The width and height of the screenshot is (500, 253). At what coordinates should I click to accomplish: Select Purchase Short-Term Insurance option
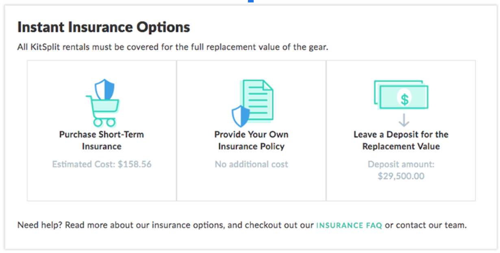click(x=102, y=140)
